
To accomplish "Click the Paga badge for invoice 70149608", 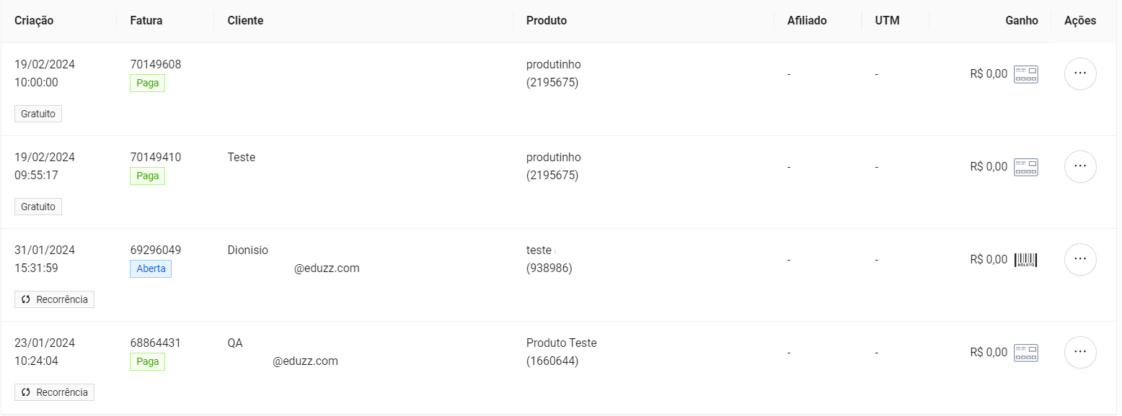I will (147, 83).
